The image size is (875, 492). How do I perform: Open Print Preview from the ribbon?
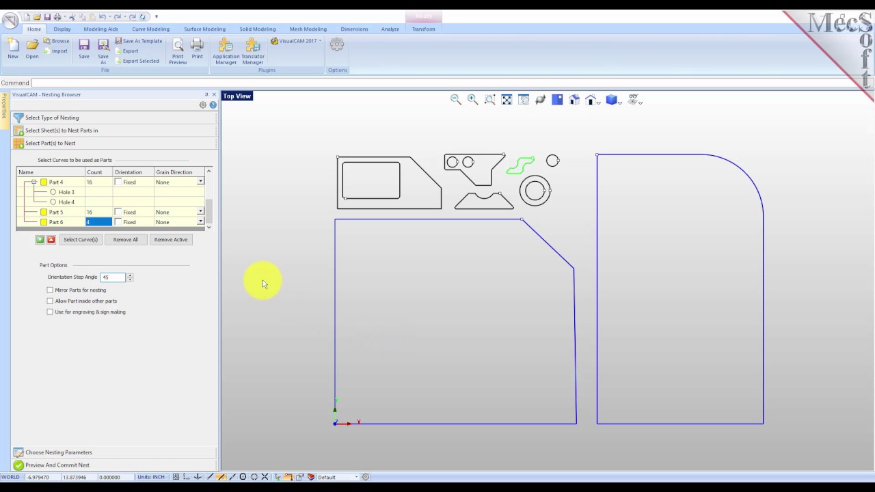(178, 51)
